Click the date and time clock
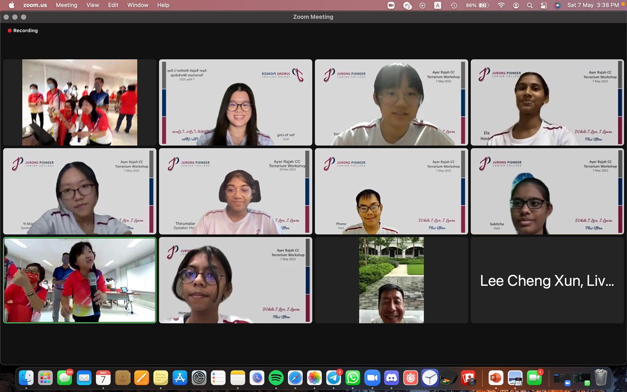 [593, 5]
